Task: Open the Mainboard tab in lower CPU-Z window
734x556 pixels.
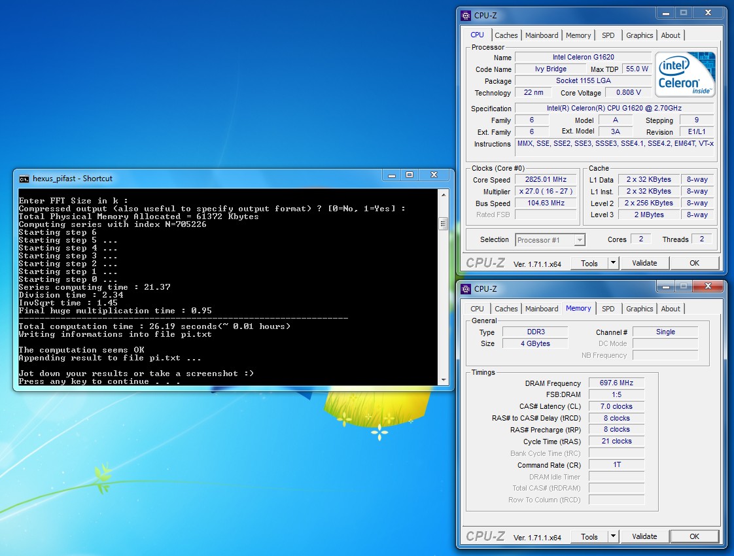Action: click(542, 309)
